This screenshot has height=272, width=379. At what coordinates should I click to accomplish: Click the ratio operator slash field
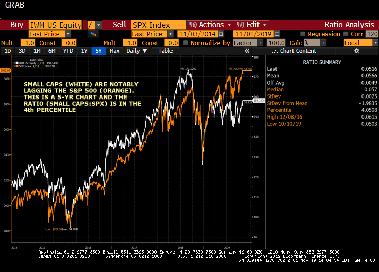point(91,25)
